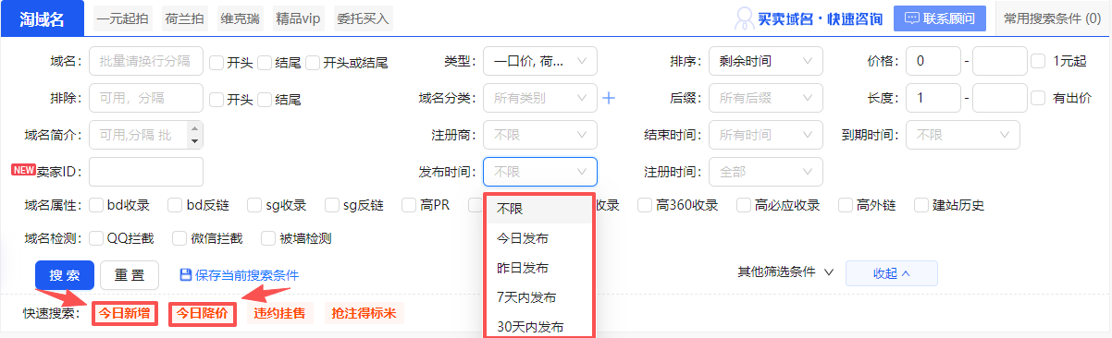Expand the 域名分类 category dropdown
Screen dimensions: 1112x338
540,97
